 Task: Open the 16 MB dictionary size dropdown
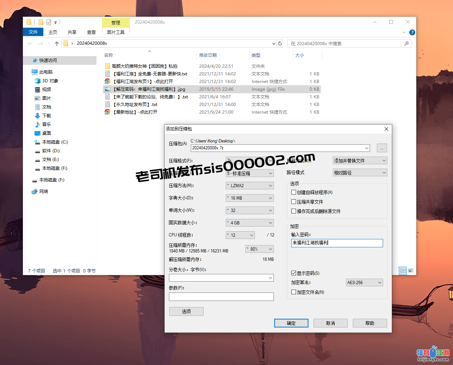tap(250, 198)
